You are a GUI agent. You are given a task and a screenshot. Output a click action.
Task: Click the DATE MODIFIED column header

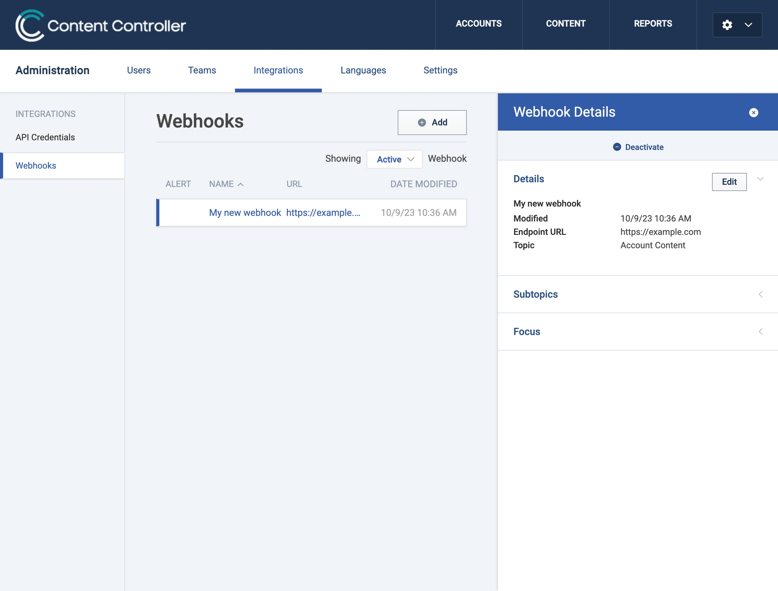[424, 184]
